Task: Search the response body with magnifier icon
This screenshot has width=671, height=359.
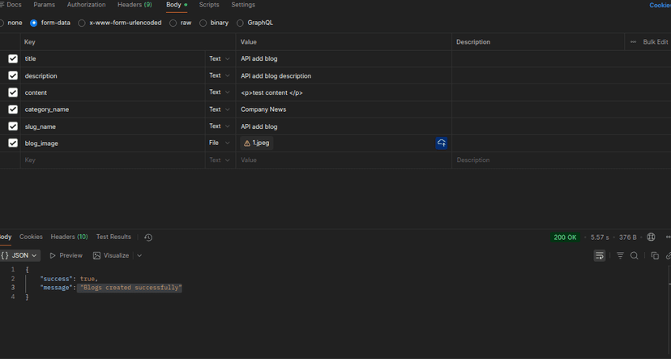Action: (635, 256)
